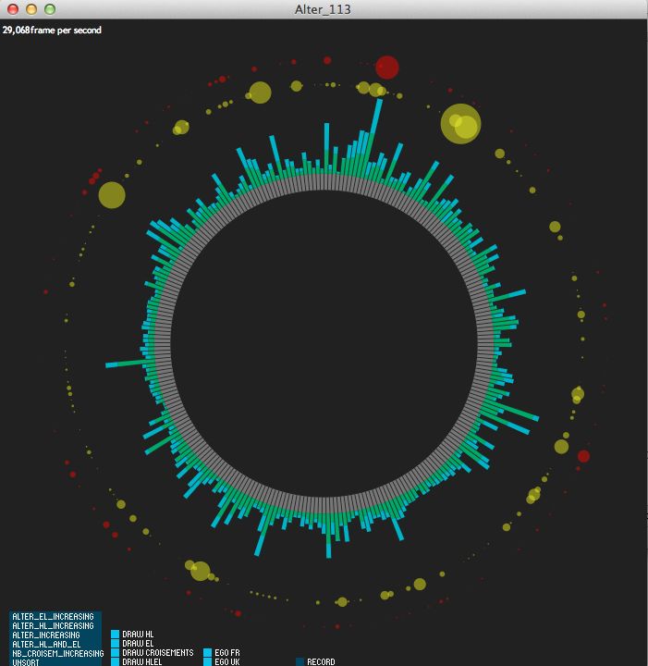648x666 pixels.
Task: Click the green zoom button in title bar
Action: point(50,9)
